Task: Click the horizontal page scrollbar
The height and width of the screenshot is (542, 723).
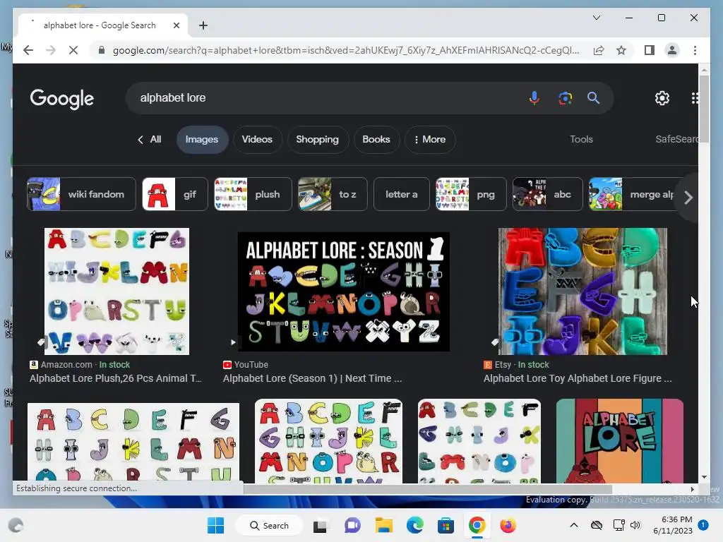Action: [x=428, y=489]
